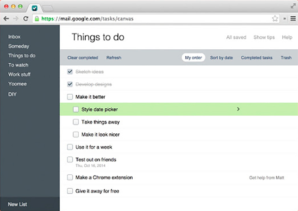Click the Use it for a week task
This screenshot has height=211, width=298.
pos(94,147)
